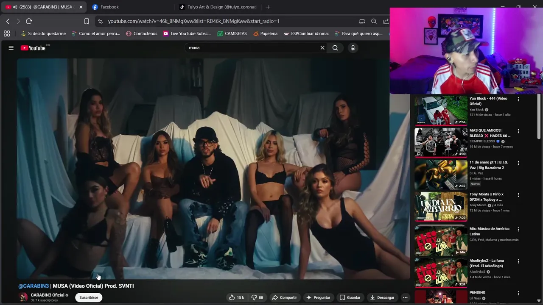Open @CARABIN3 link in video title
This screenshot has width=543, height=305.
click(34, 286)
